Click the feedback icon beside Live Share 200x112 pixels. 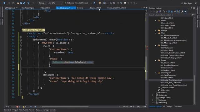point(196,3)
